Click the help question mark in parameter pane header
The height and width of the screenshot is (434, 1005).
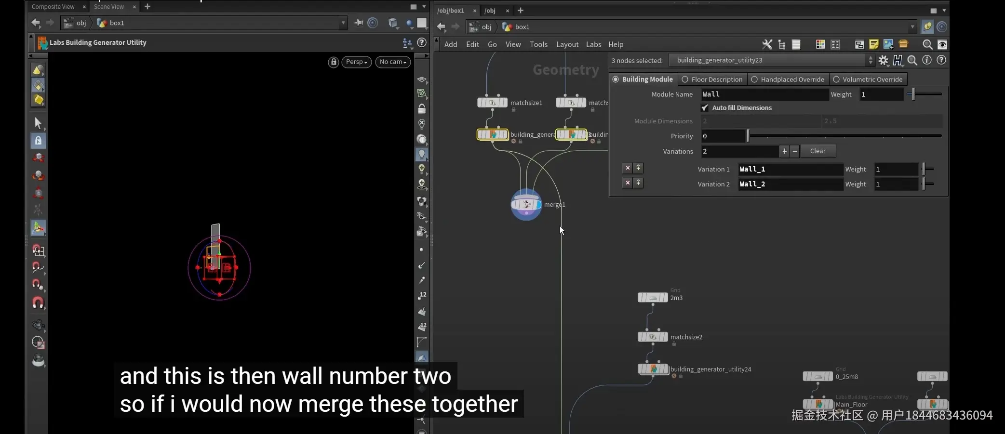coord(941,60)
